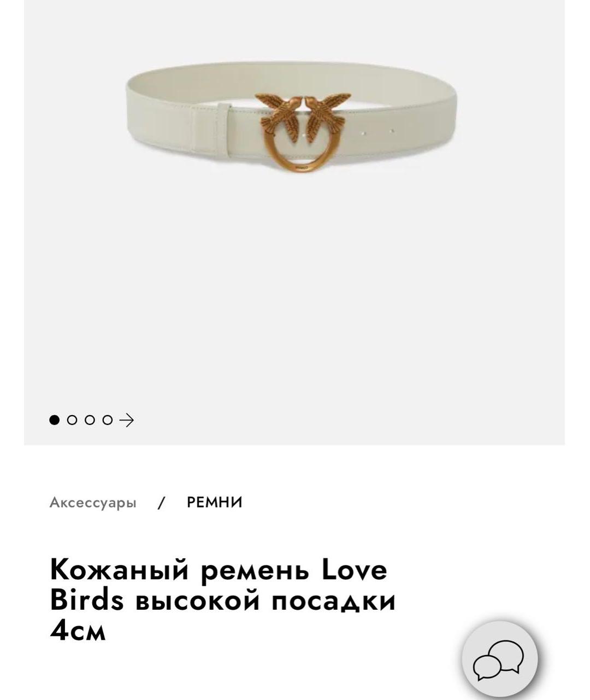Screen dimensions: 590x700
Task: Tap the golden Love Birds buckle
Action: (x=304, y=134)
